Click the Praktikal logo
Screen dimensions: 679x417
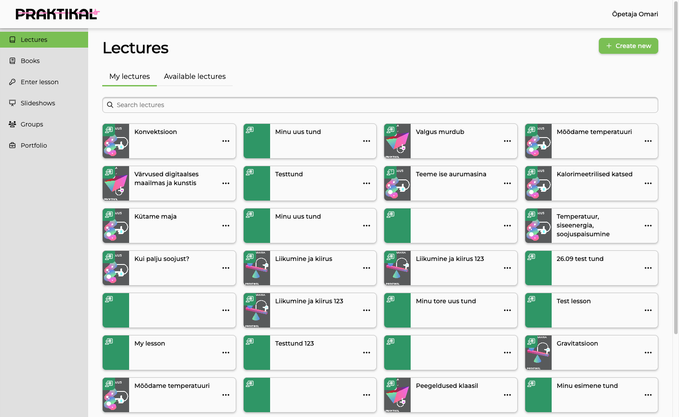[58, 14]
